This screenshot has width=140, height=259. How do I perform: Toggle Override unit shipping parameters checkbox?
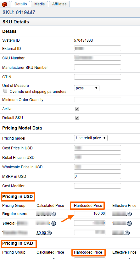(x=6, y=91)
